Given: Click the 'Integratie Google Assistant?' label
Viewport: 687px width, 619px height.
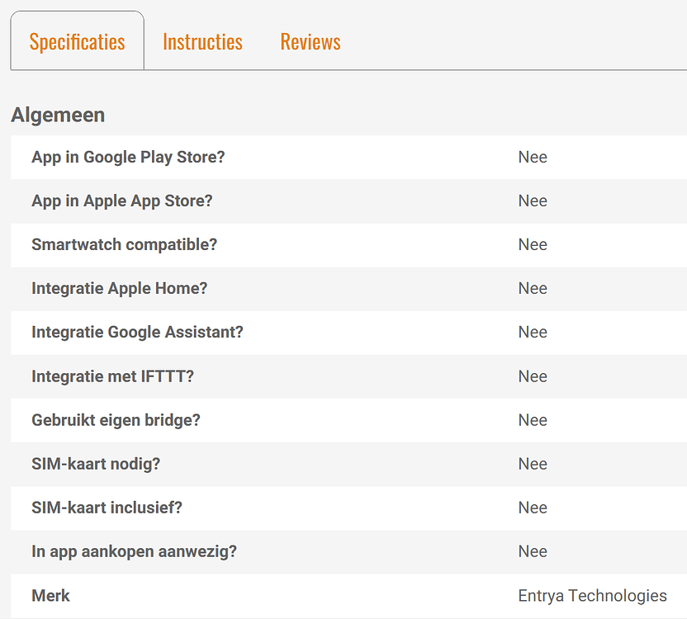Looking at the screenshot, I should (x=137, y=332).
